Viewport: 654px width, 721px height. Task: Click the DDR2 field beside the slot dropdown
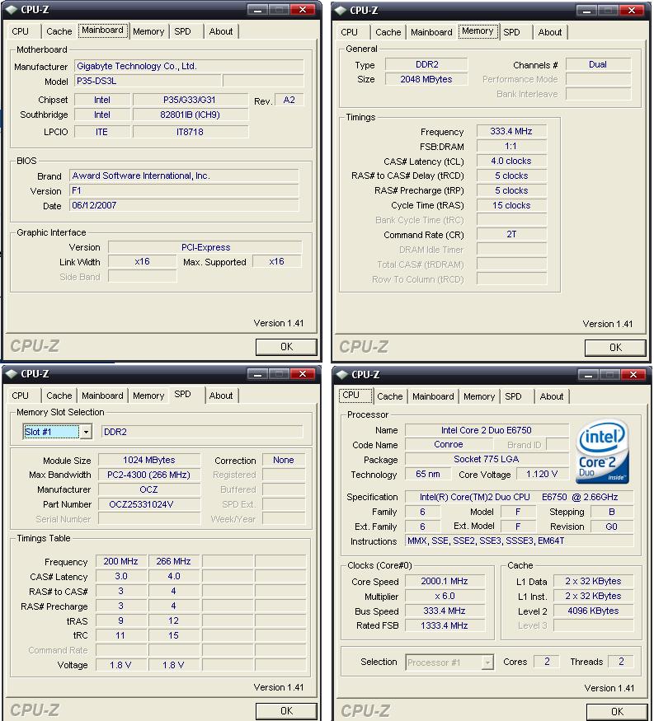[x=202, y=432]
